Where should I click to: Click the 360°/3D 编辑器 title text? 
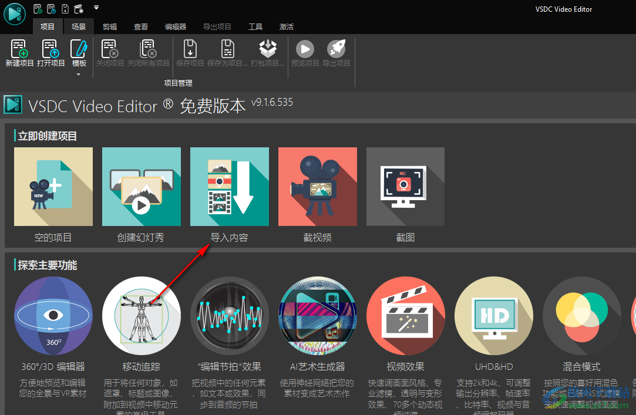pos(53,367)
